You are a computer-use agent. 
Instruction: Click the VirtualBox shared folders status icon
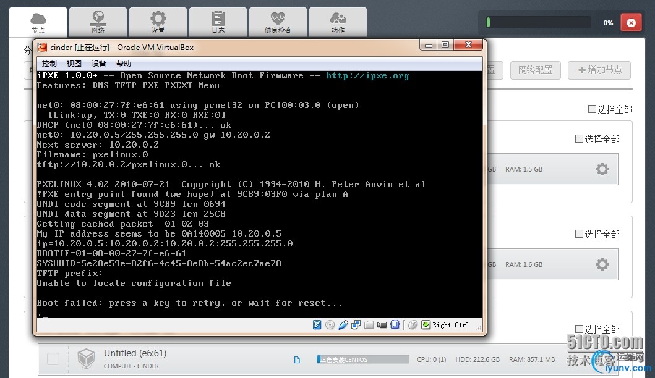pyautogui.click(x=369, y=325)
